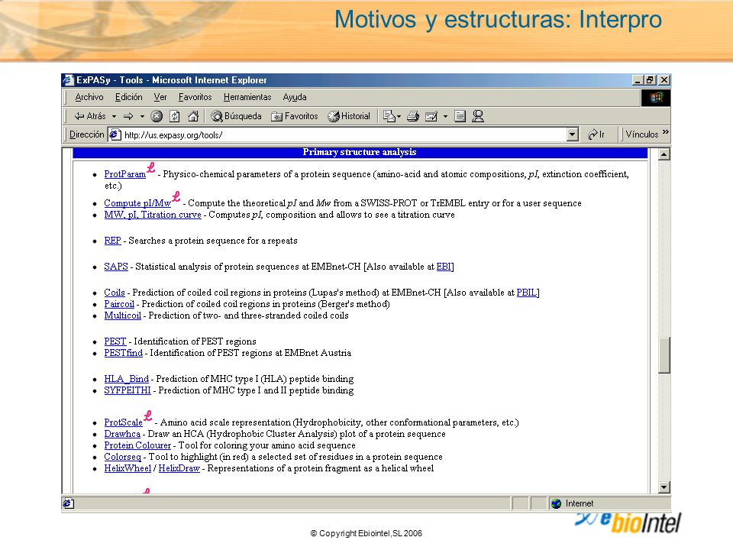The height and width of the screenshot is (550, 733).
Task: Open the Historial panel
Action: (349, 116)
